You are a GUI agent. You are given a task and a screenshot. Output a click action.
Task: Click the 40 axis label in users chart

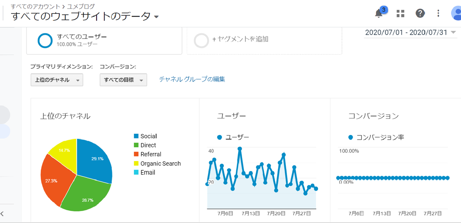click(x=211, y=151)
